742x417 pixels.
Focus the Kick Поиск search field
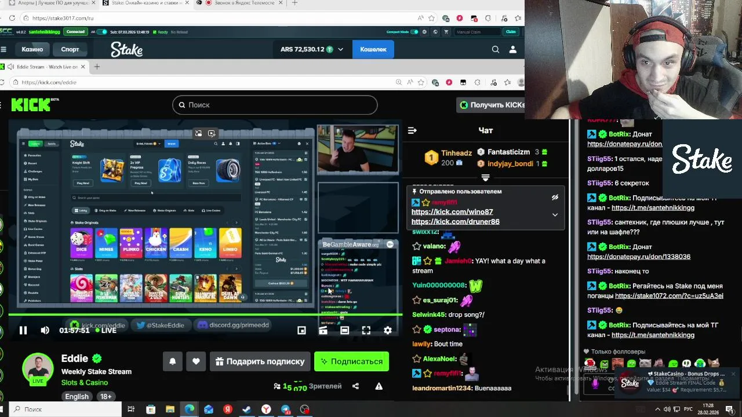[x=275, y=105]
